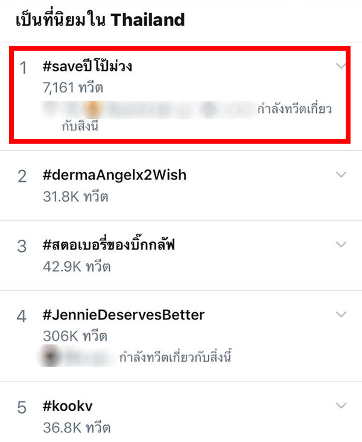362x442 pixels.
Task: Open the chevron menu for #dermaAngelx2Wish
Action: coord(341,175)
